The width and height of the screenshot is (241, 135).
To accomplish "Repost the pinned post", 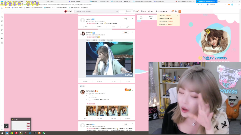I will point(99,118).
